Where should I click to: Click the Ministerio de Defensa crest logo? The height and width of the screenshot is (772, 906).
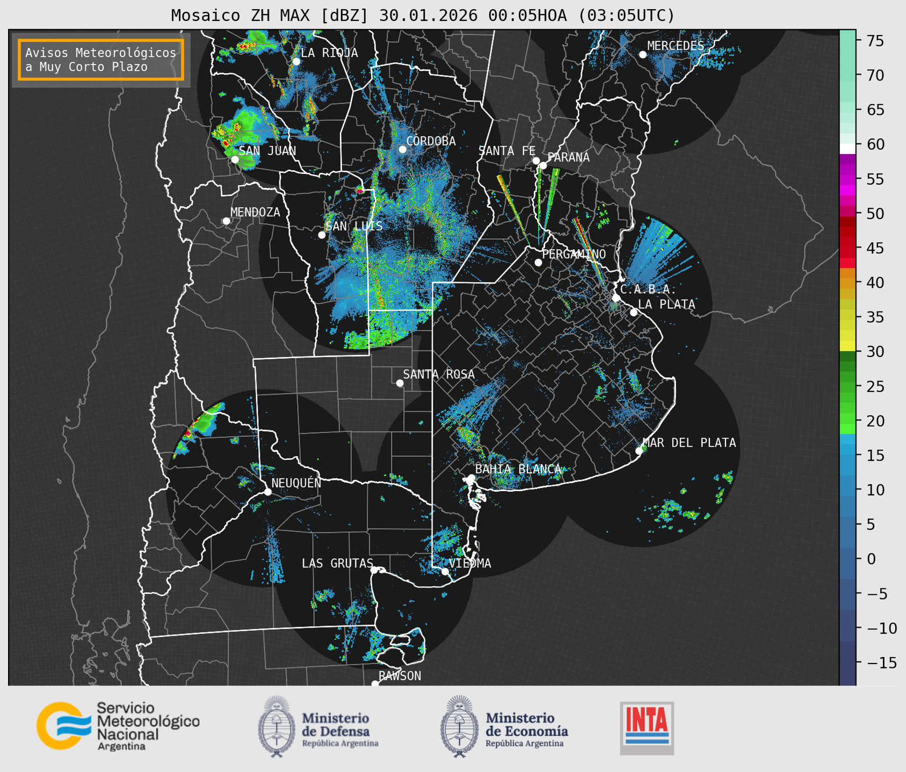(277, 726)
